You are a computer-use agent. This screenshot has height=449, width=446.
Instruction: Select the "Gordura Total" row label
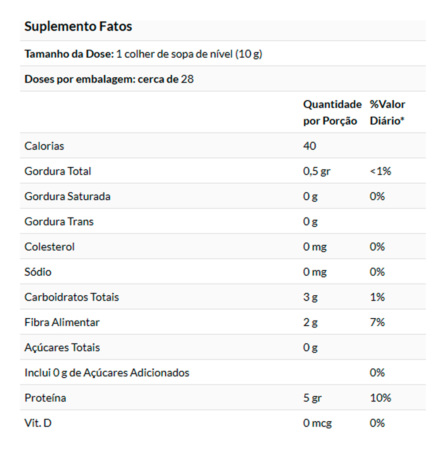pos(58,171)
